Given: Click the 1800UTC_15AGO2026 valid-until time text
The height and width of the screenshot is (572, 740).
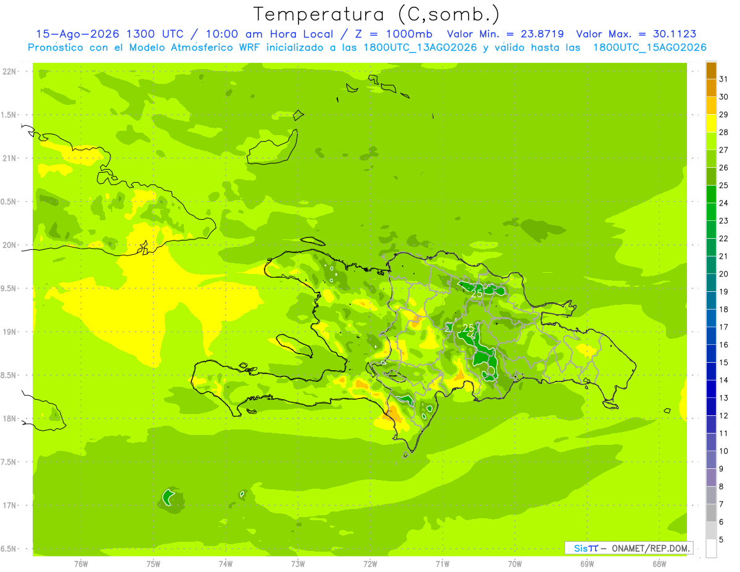Looking at the screenshot, I should [649, 48].
